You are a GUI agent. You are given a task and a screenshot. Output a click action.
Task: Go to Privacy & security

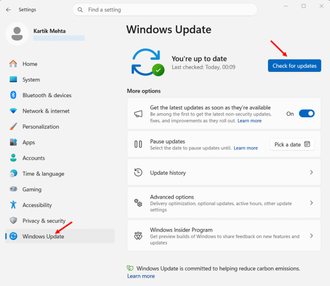click(60, 220)
